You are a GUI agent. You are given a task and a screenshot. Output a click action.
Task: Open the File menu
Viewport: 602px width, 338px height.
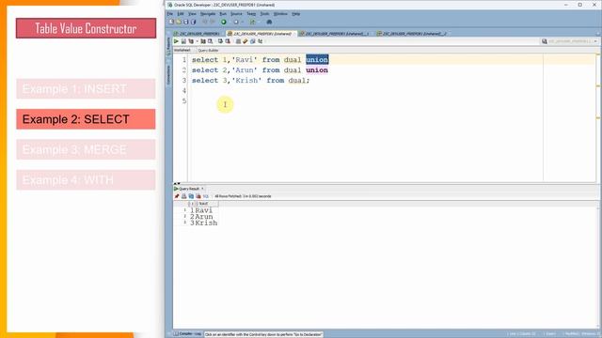(169, 14)
